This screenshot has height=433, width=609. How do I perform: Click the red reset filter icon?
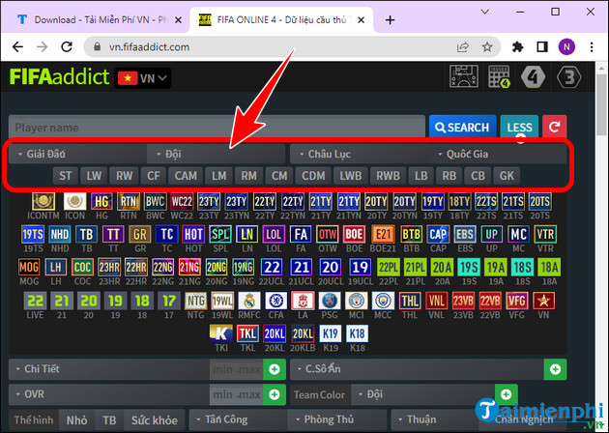(554, 127)
